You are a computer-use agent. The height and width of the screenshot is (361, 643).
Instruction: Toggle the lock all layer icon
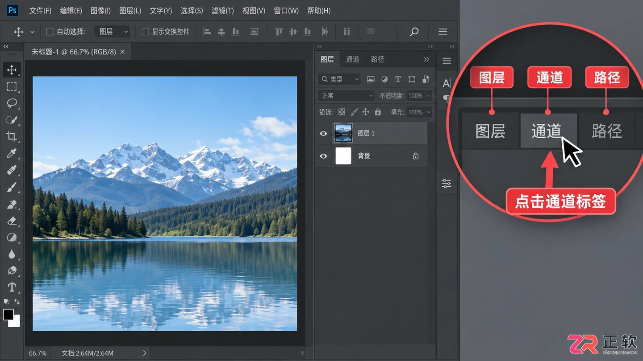378,112
